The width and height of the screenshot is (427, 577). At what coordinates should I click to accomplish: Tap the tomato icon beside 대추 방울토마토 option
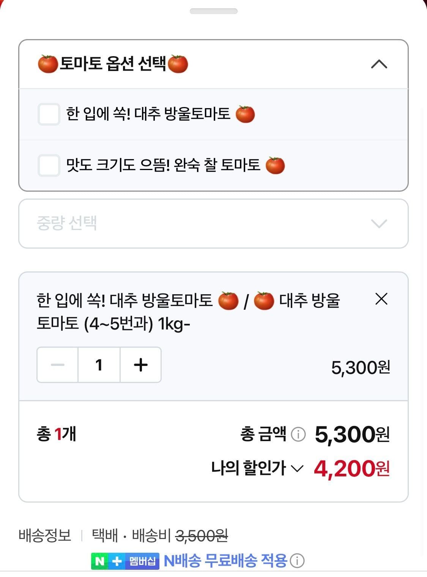(245, 114)
